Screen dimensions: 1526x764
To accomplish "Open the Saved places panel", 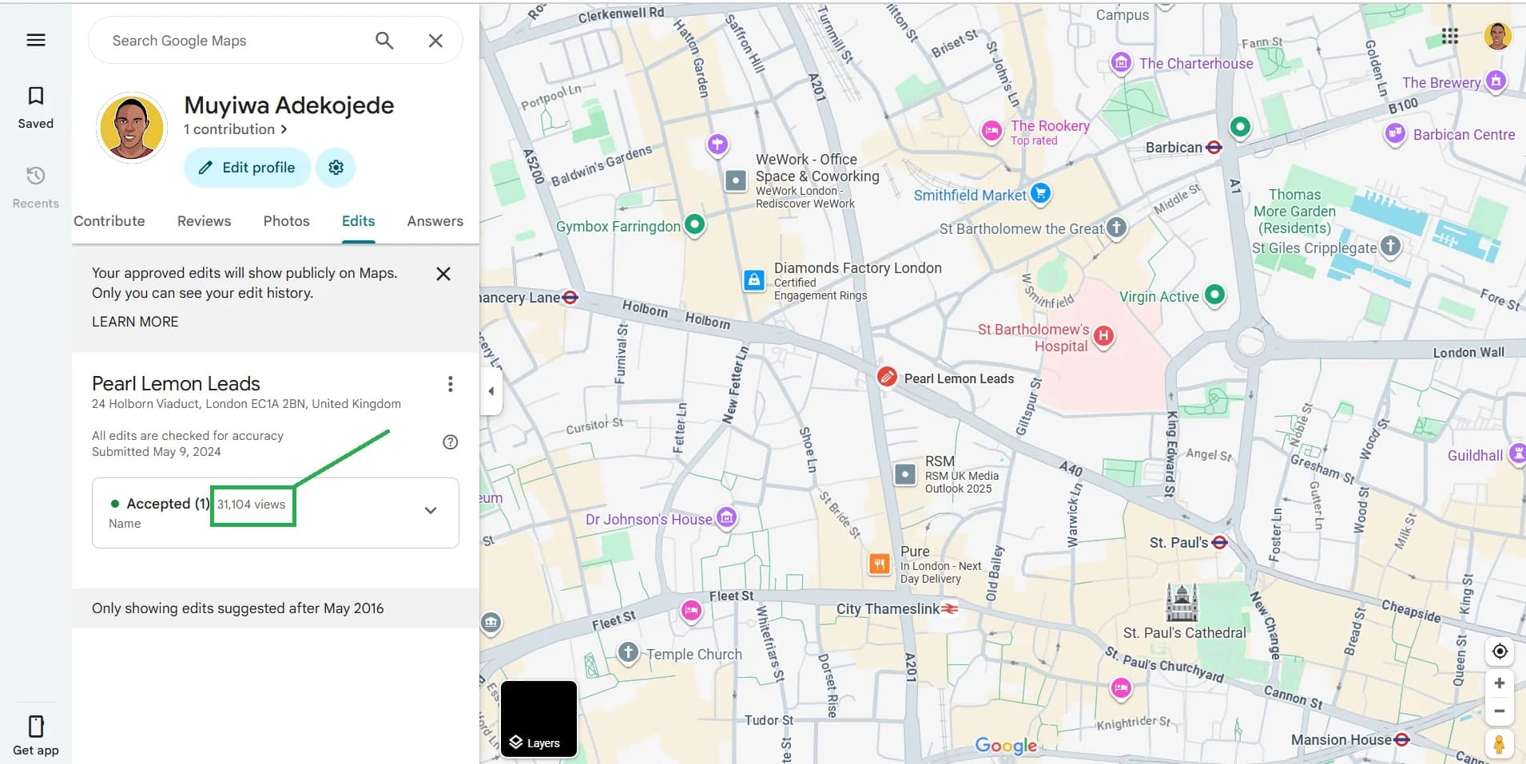I will [x=36, y=107].
